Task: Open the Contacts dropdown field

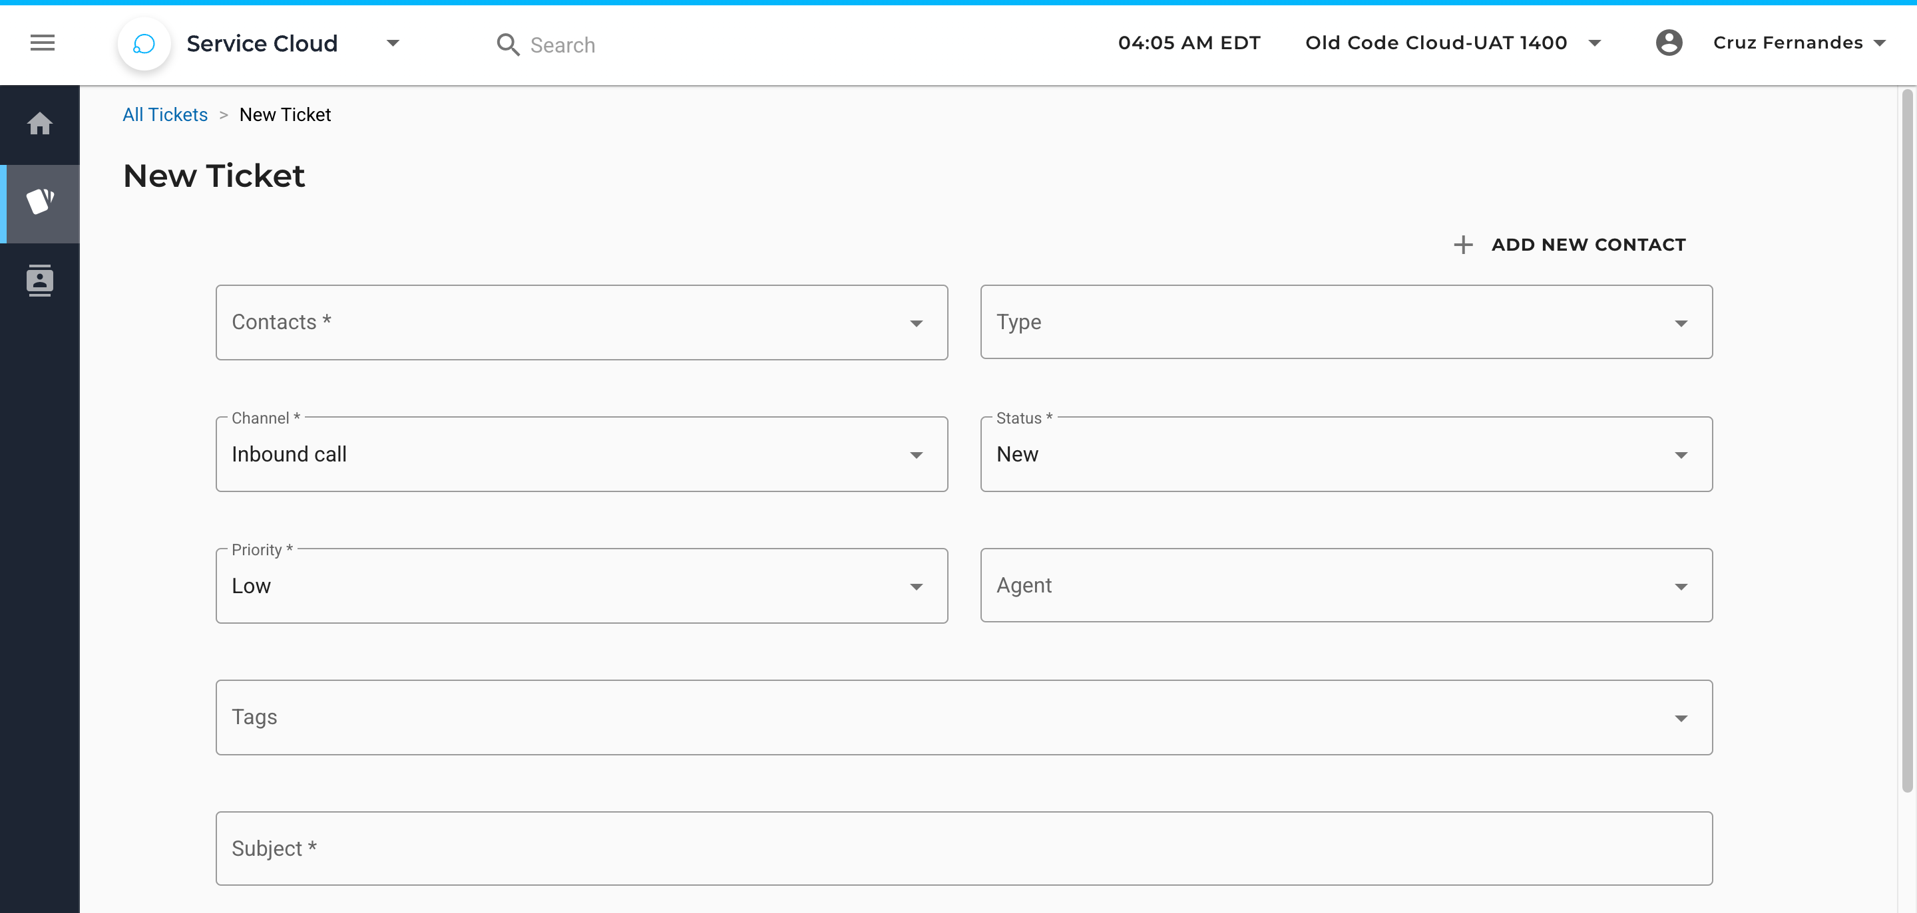Action: point(580,322)
